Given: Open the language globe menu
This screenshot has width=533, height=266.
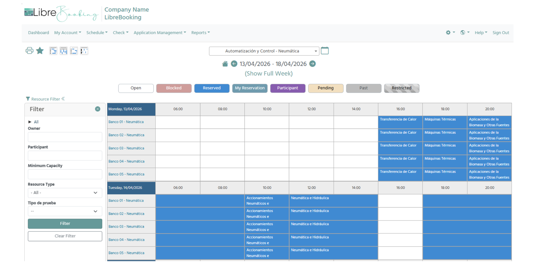Looking at the screenshot, I should click(x=465, y=32).
